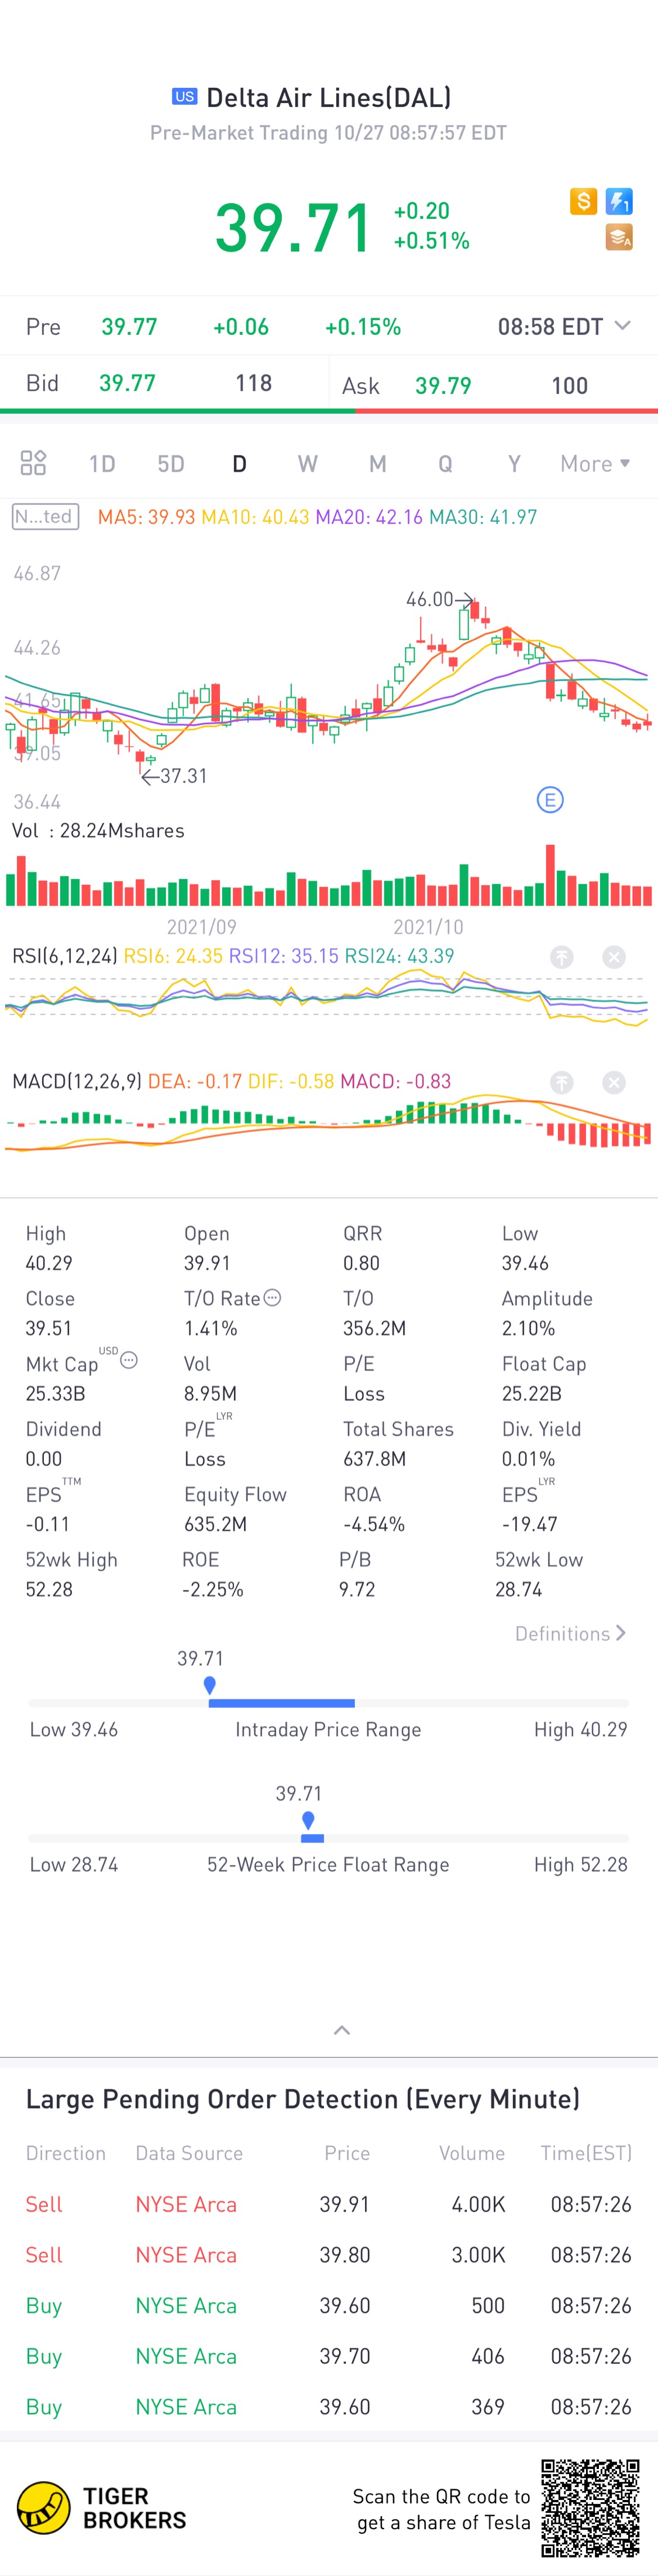The height and width of the screenshot is (2576, 658).
Task: Tap the blue lightning bolt icon
Action: click(619, 201)
